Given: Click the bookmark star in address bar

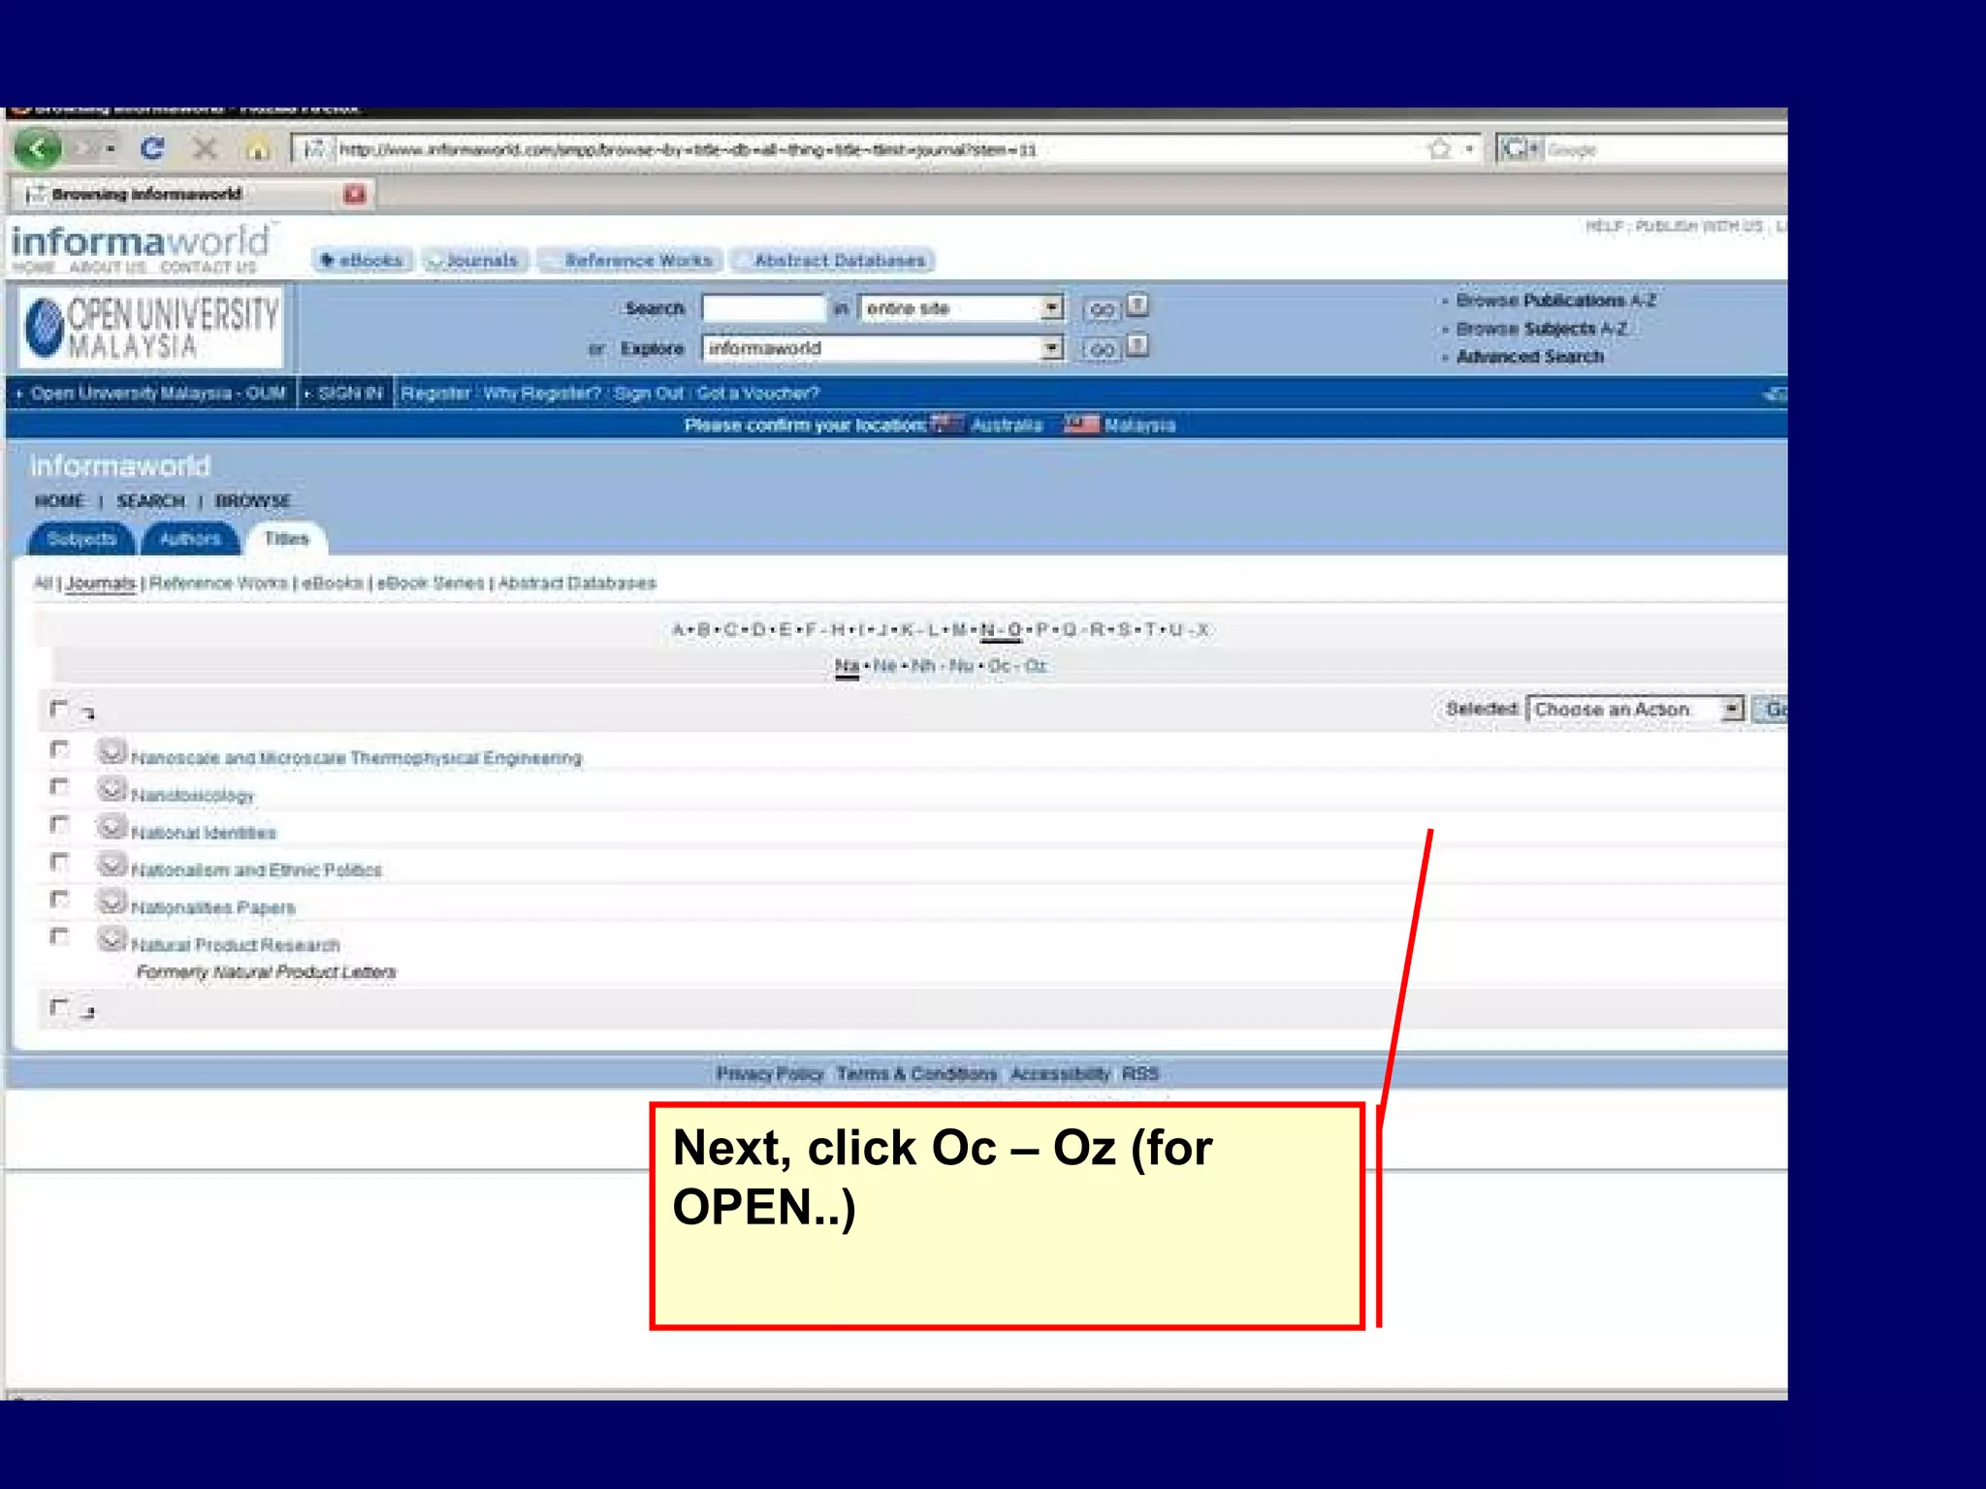Looking at the screenshot, I should 1440,149.
